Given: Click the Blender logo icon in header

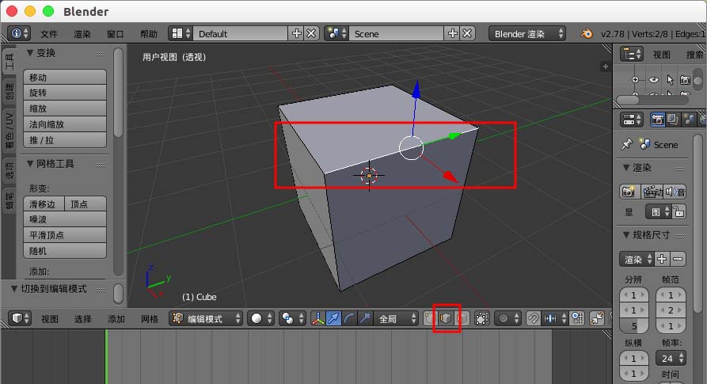Looking at the screenshot, I should 587,33.
